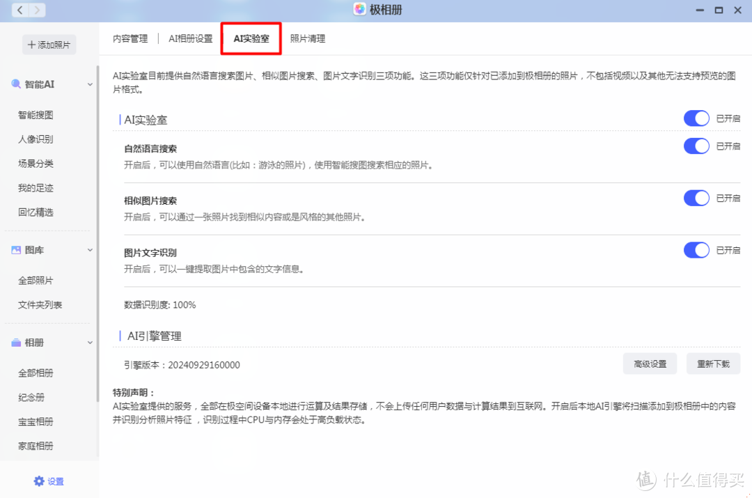Open the 照片清理 tab
The width and height of the screenshot is (752, 498).
coord(307,39)
